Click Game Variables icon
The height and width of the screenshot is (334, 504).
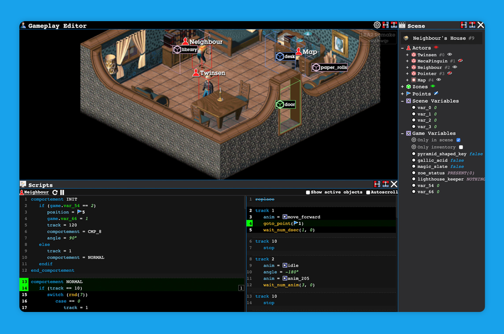(408, 133)
